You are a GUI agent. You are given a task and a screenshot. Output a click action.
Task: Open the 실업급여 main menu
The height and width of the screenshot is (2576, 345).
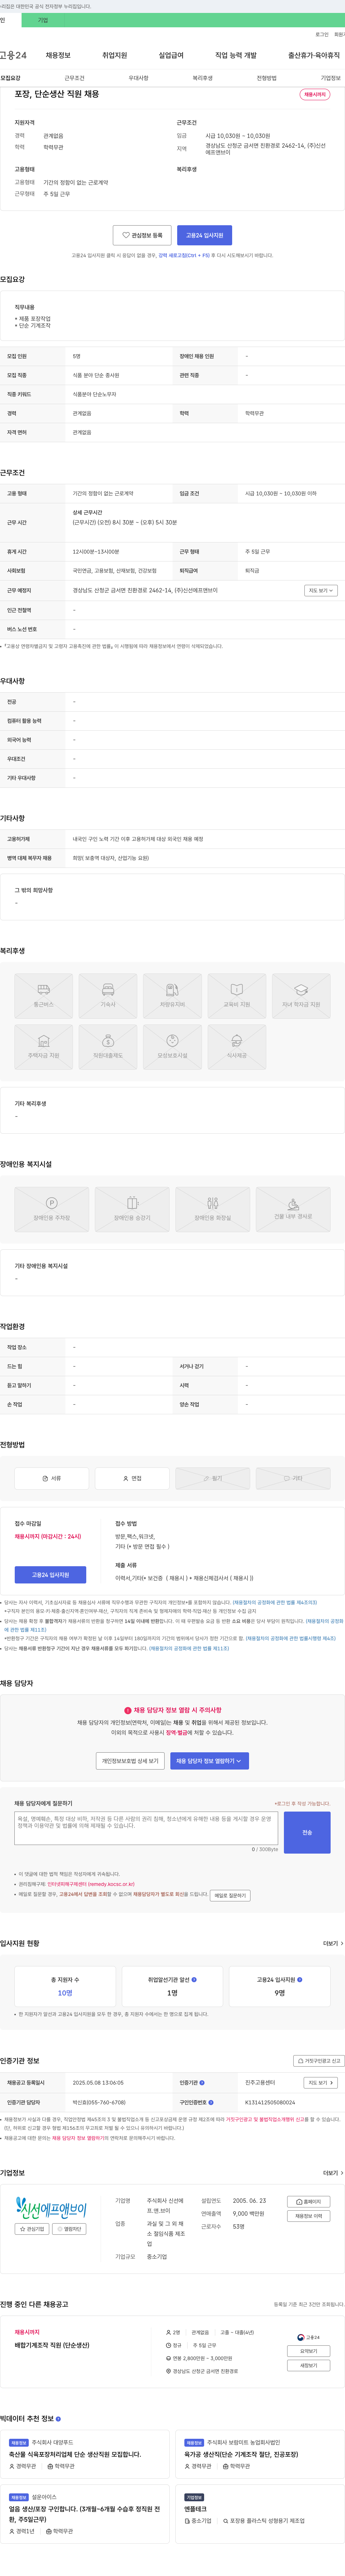(171, 55)
